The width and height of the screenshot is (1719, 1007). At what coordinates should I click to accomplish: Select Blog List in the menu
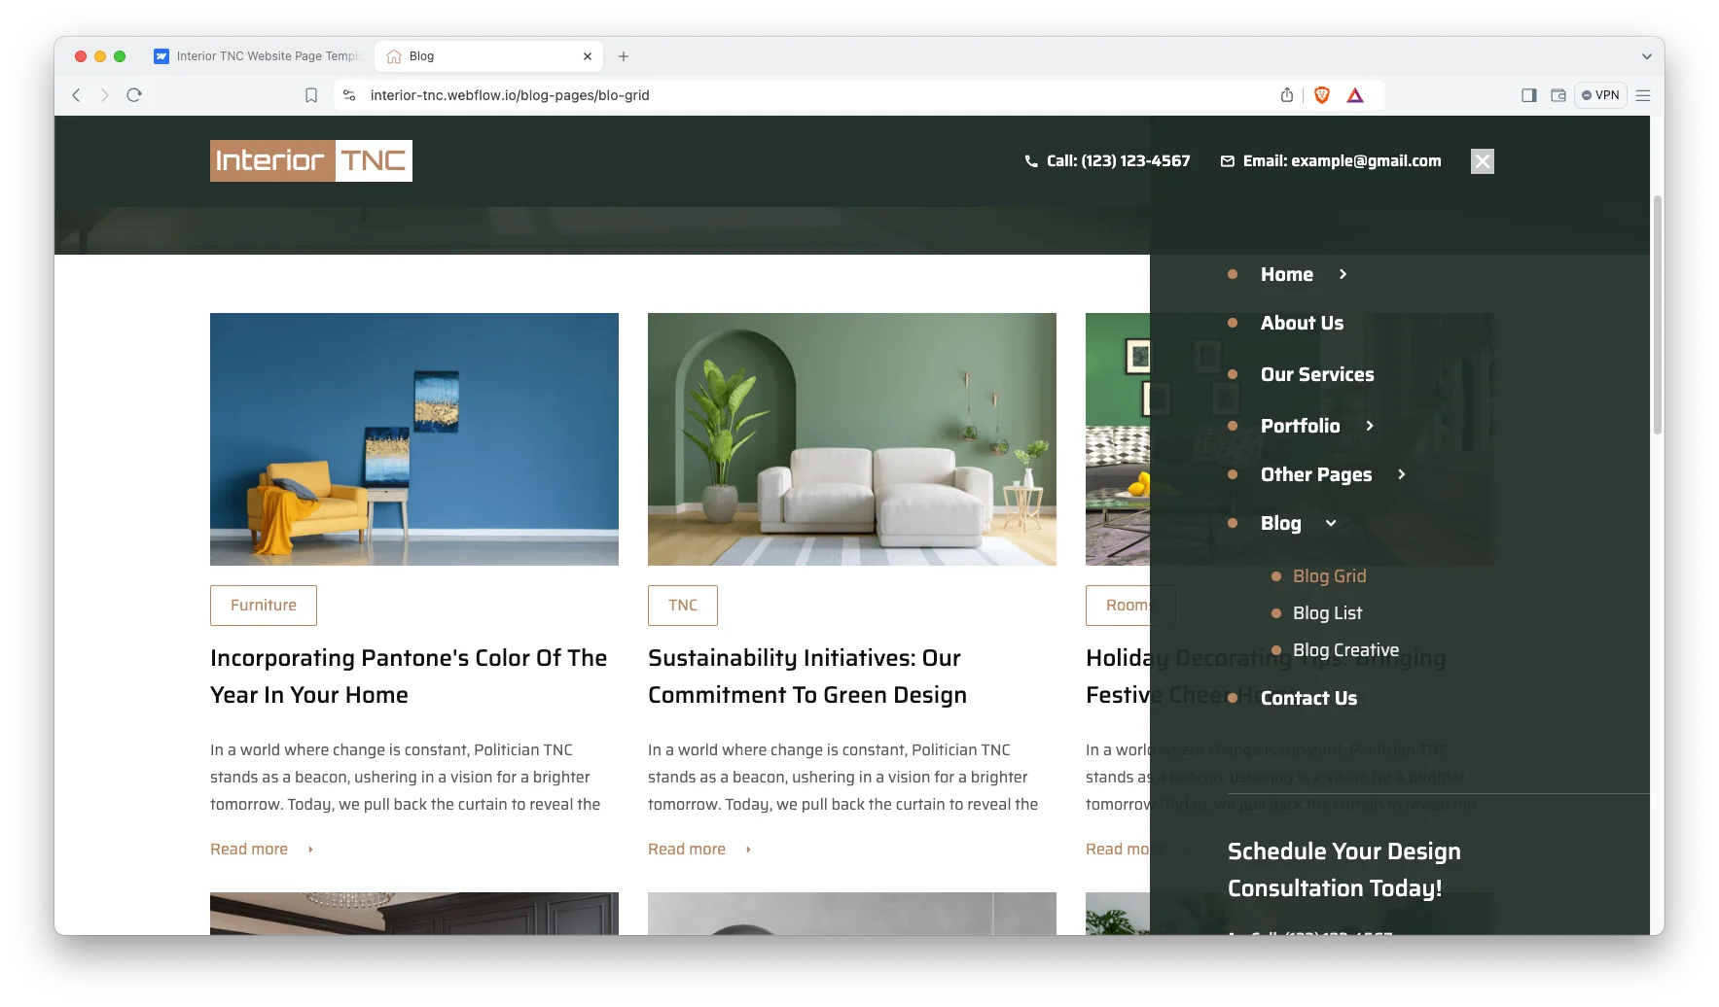[1327, 613]
